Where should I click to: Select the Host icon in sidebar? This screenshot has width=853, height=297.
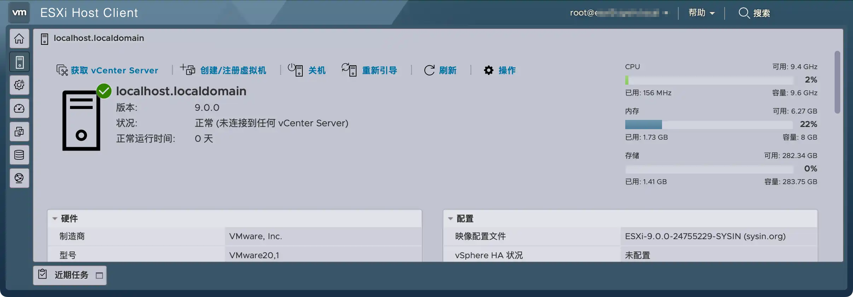[19, 62]
